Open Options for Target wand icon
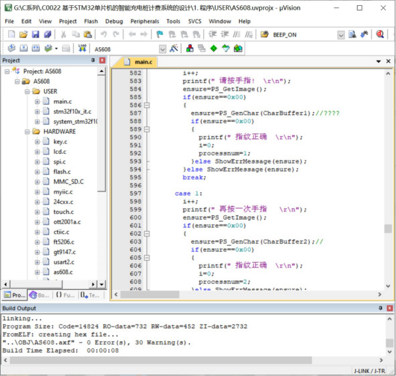 pos(174,48)
